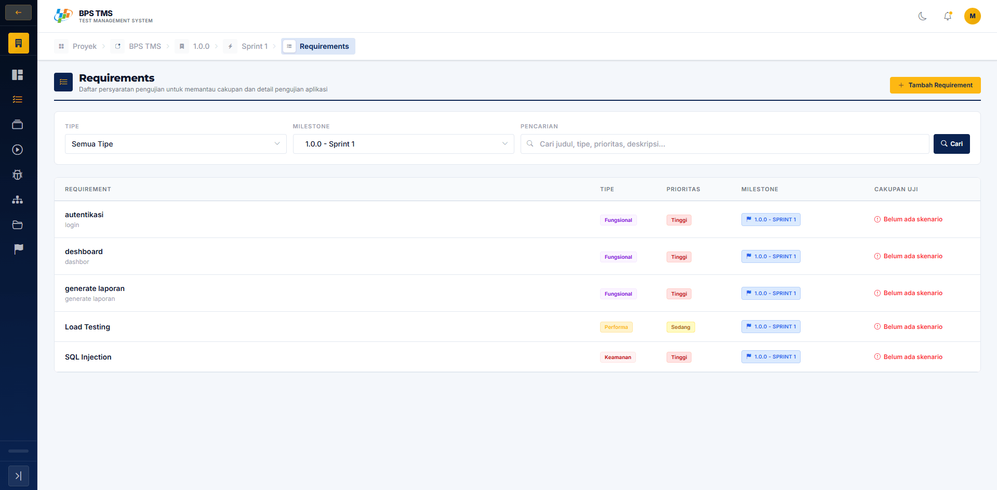997x490 pixels.
Task: Click the Performa type badge
Action: point(616,327)
